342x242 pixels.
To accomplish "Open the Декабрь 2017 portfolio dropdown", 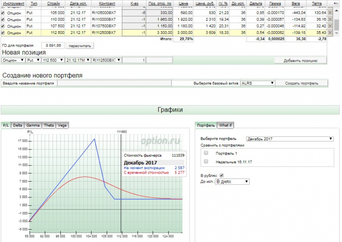I will click(290, 139).
